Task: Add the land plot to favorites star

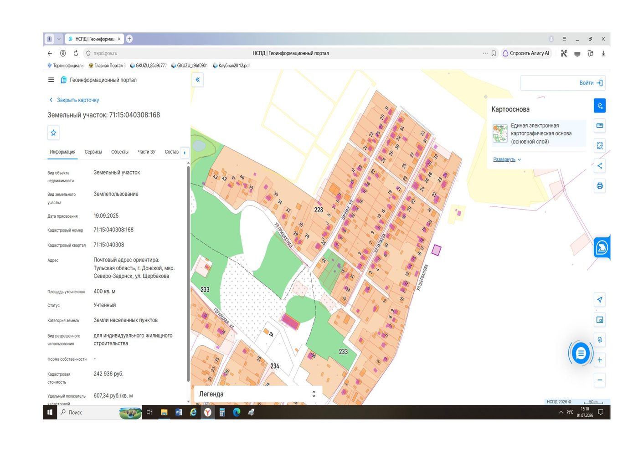Action: (53, 133)
